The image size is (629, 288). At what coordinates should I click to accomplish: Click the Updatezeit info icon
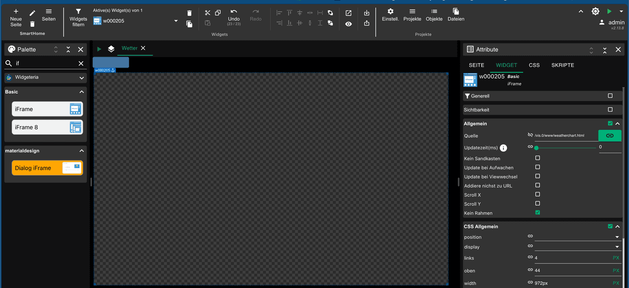pos(504,148)
